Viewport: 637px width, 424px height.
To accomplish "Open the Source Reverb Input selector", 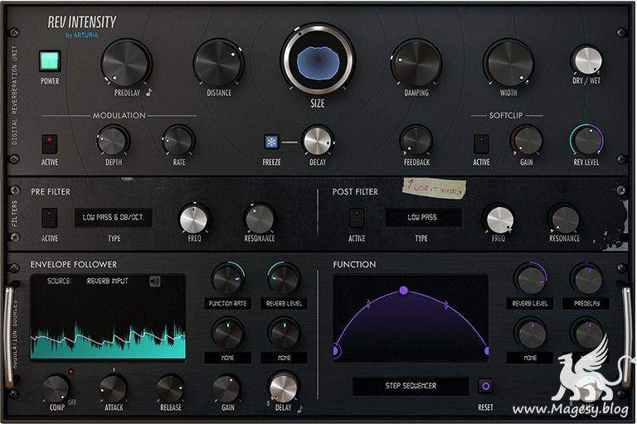I will [x=108, y=281].
